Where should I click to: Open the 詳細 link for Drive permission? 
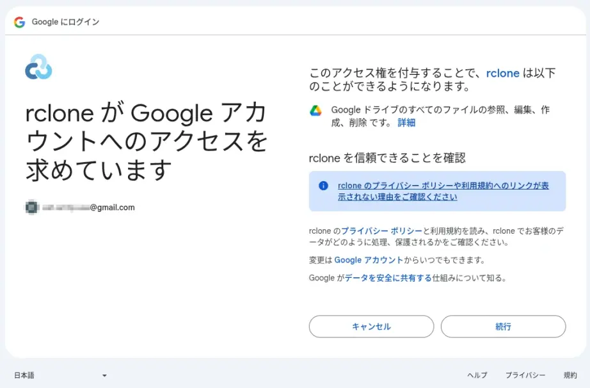406,123
